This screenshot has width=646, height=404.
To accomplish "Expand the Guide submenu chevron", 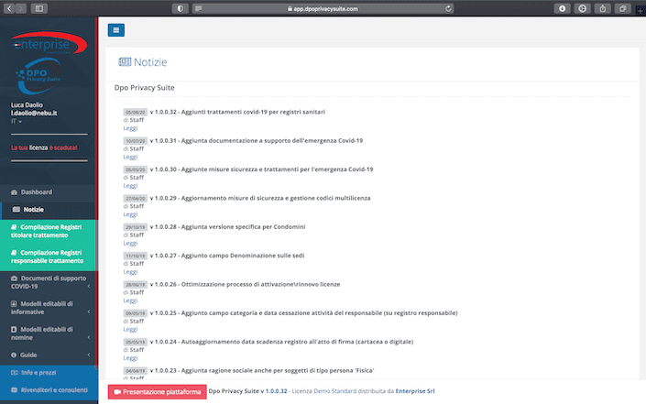I will click(x=89, y=355).
